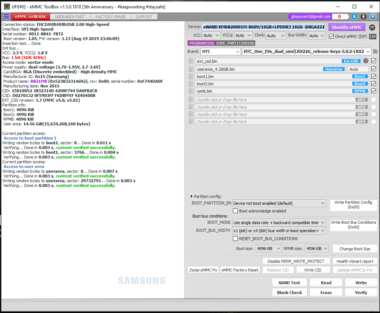The width and height of the screenshot is (380, 313).
Task: Click the NAND Test button
Action: pyautogui.click(x=289, y=282)
